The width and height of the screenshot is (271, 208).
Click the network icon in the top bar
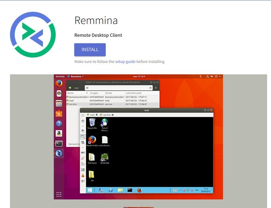[x=208, y=76]
